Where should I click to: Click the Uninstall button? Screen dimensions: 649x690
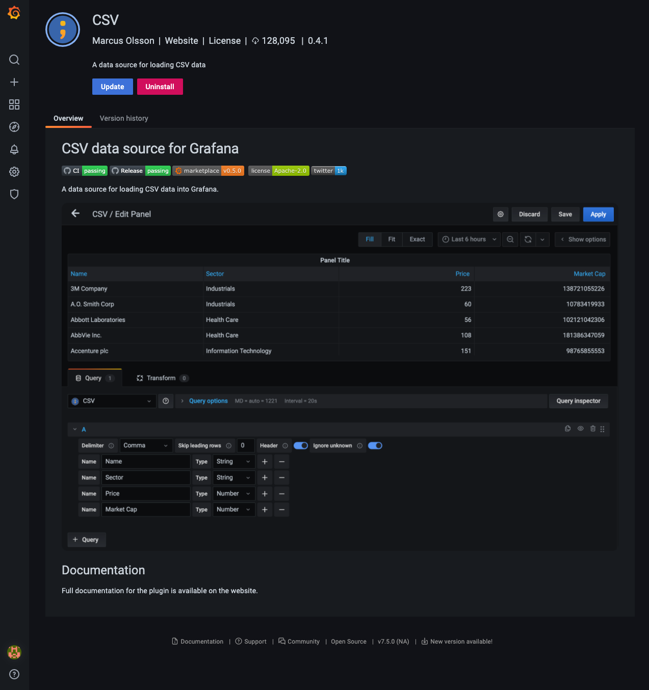(x=160, y=87)
